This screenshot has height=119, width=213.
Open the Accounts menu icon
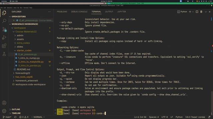(4, 103)
